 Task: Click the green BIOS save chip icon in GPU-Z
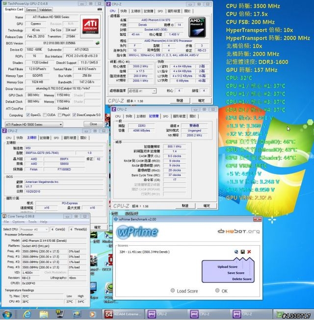pos(98,43)
